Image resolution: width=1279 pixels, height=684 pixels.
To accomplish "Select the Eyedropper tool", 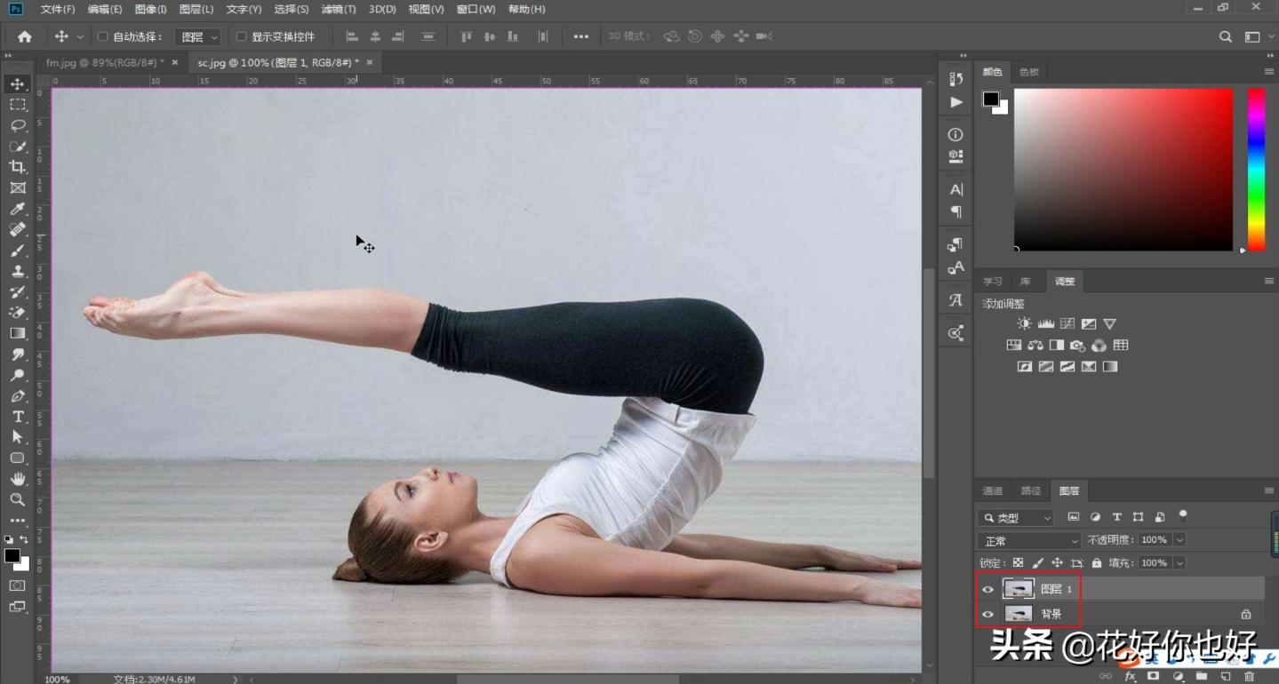I will tap(18, 209).
